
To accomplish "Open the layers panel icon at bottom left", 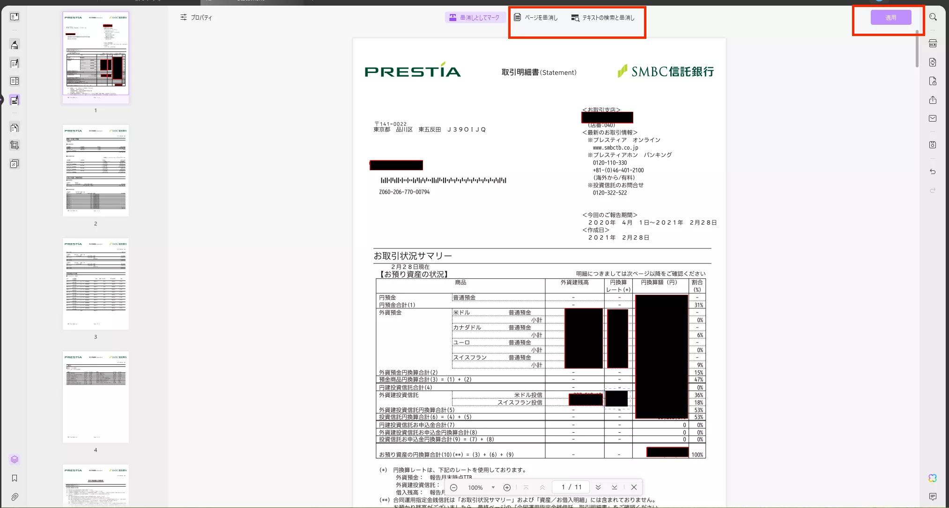I will pos(15,459).
